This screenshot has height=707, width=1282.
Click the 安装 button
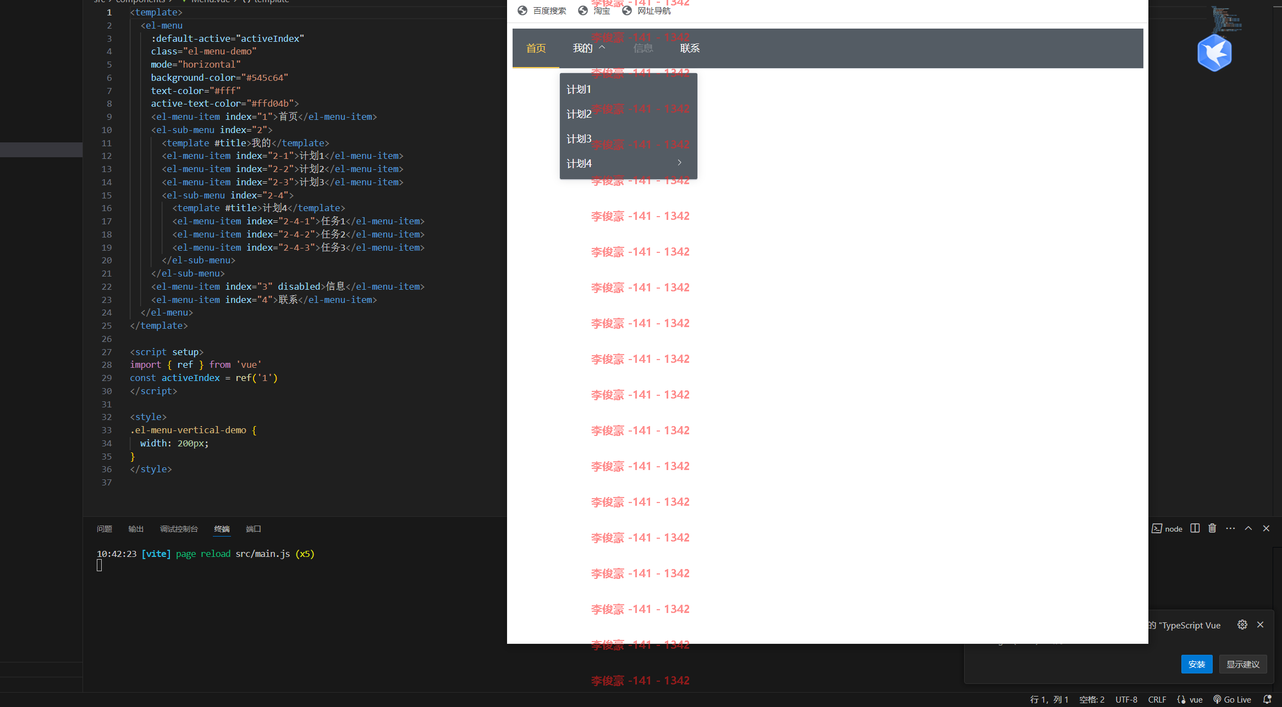point(1196,664)
